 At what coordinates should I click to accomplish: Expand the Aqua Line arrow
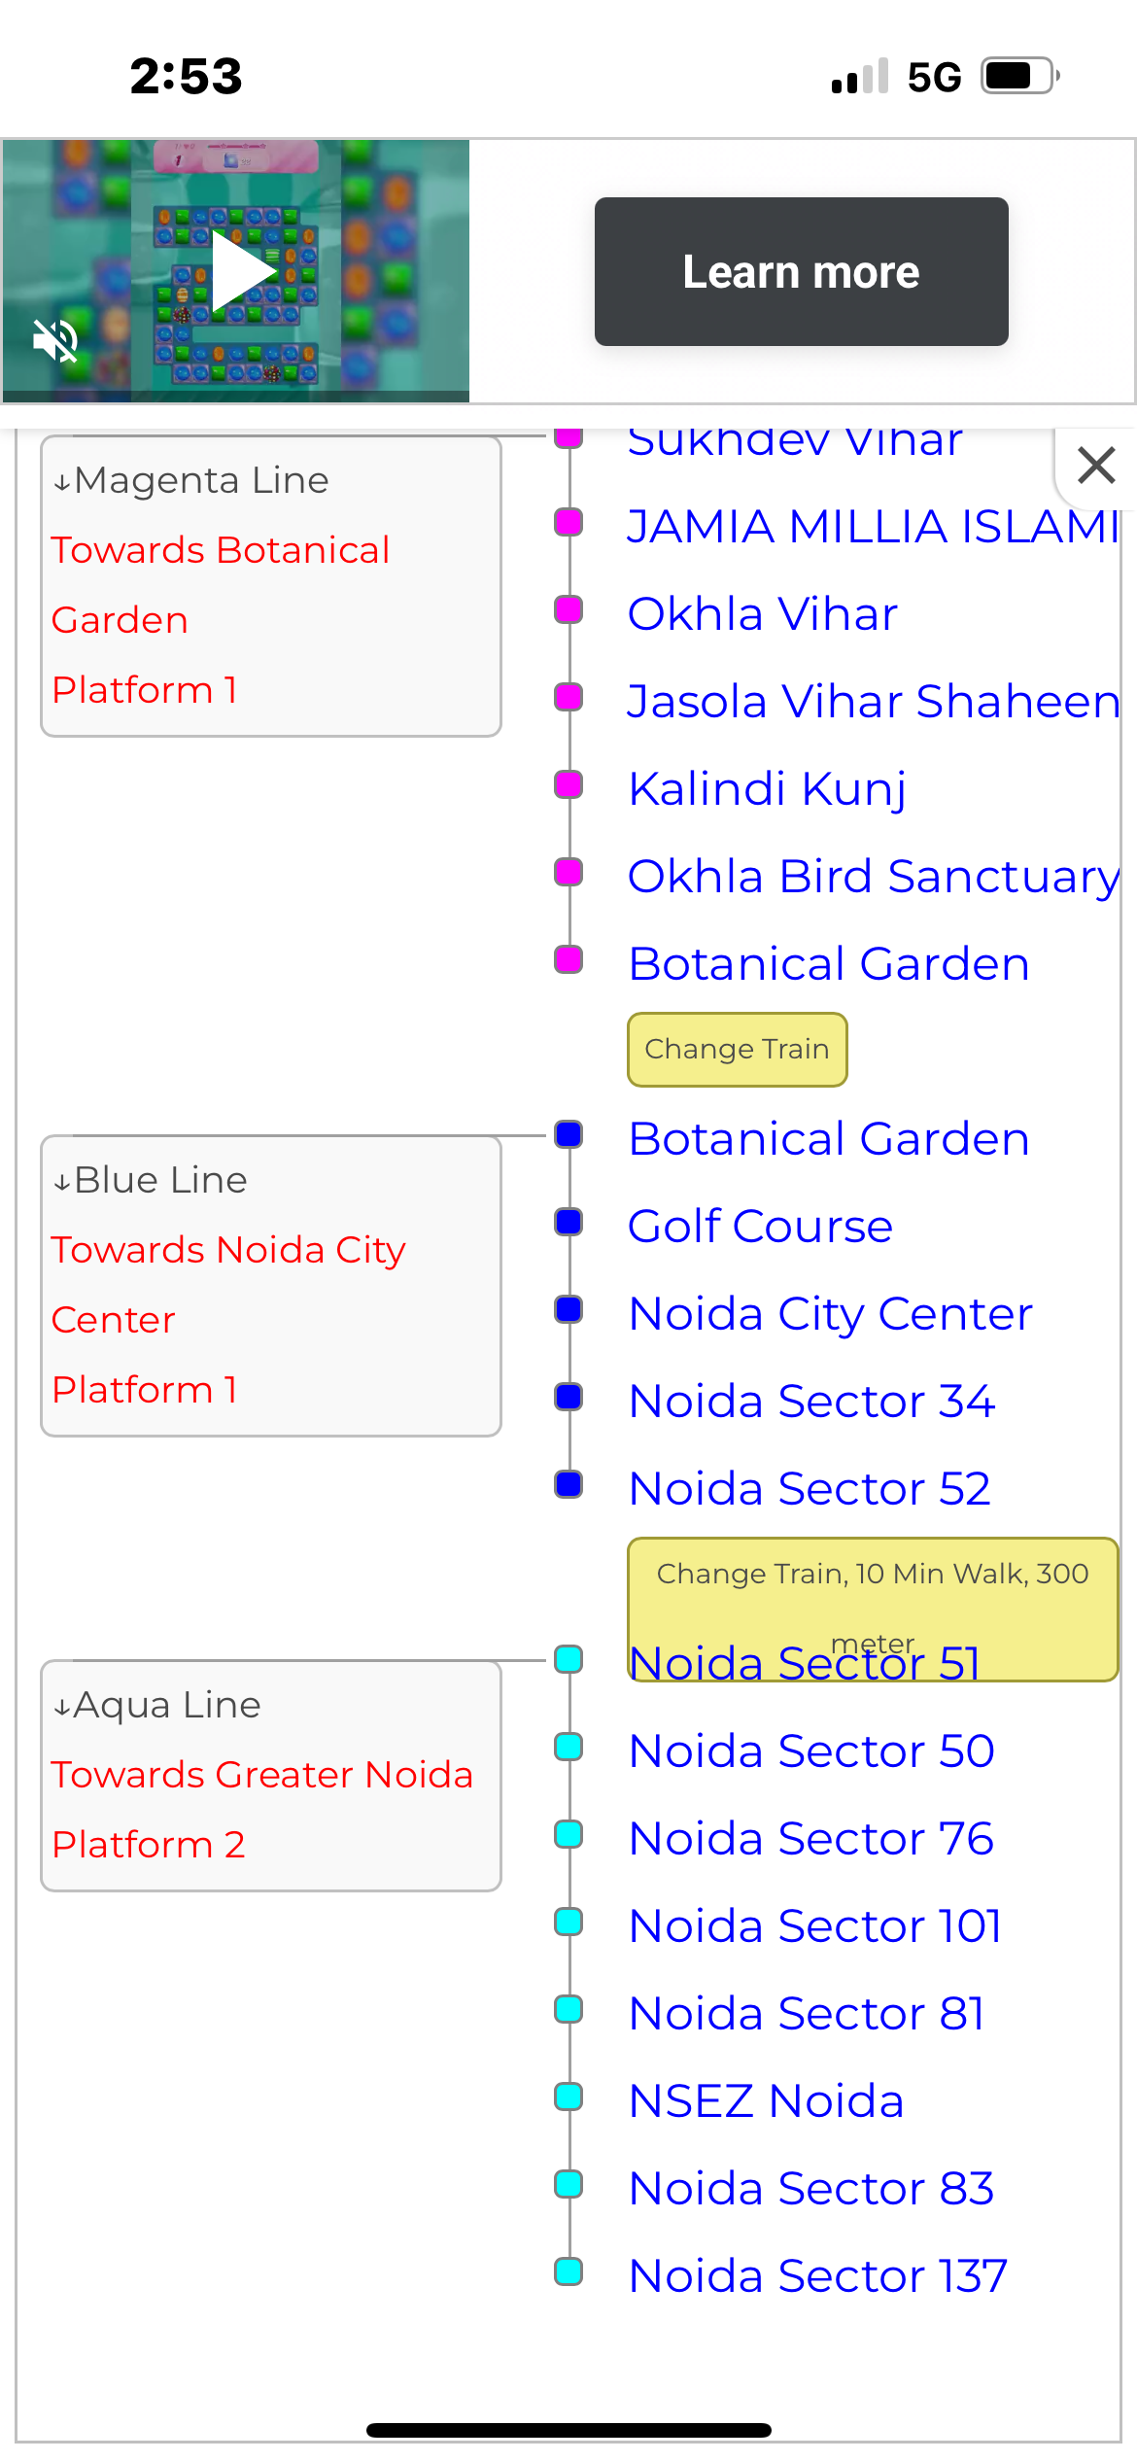[62, 1707]
